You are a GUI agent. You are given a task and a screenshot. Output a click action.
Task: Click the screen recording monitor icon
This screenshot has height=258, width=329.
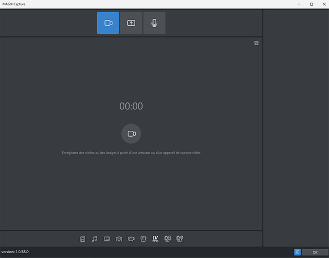coord(107,239)
